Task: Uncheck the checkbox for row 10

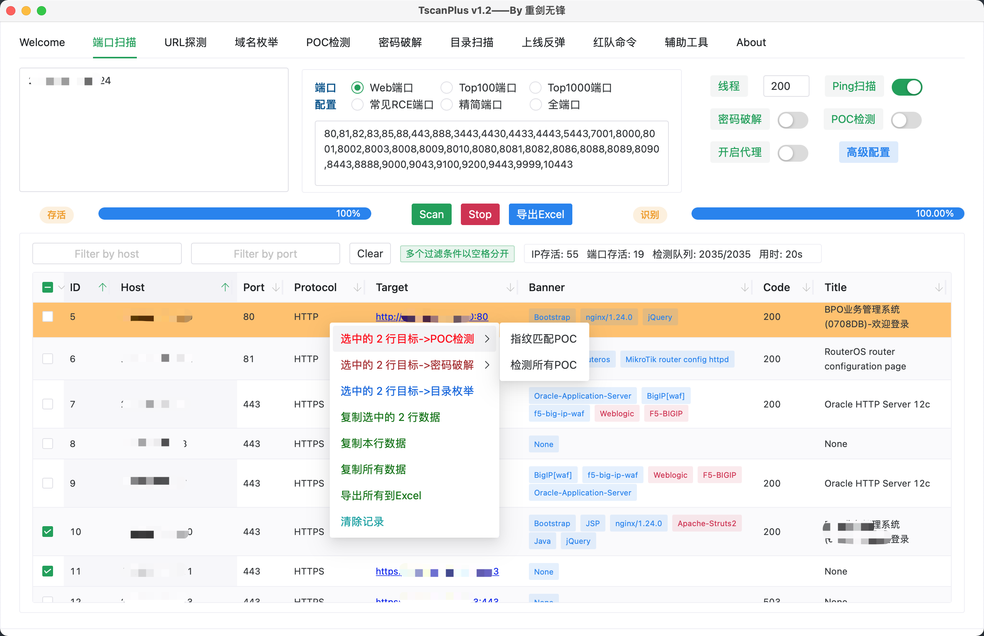Action: tap(48, 531)
